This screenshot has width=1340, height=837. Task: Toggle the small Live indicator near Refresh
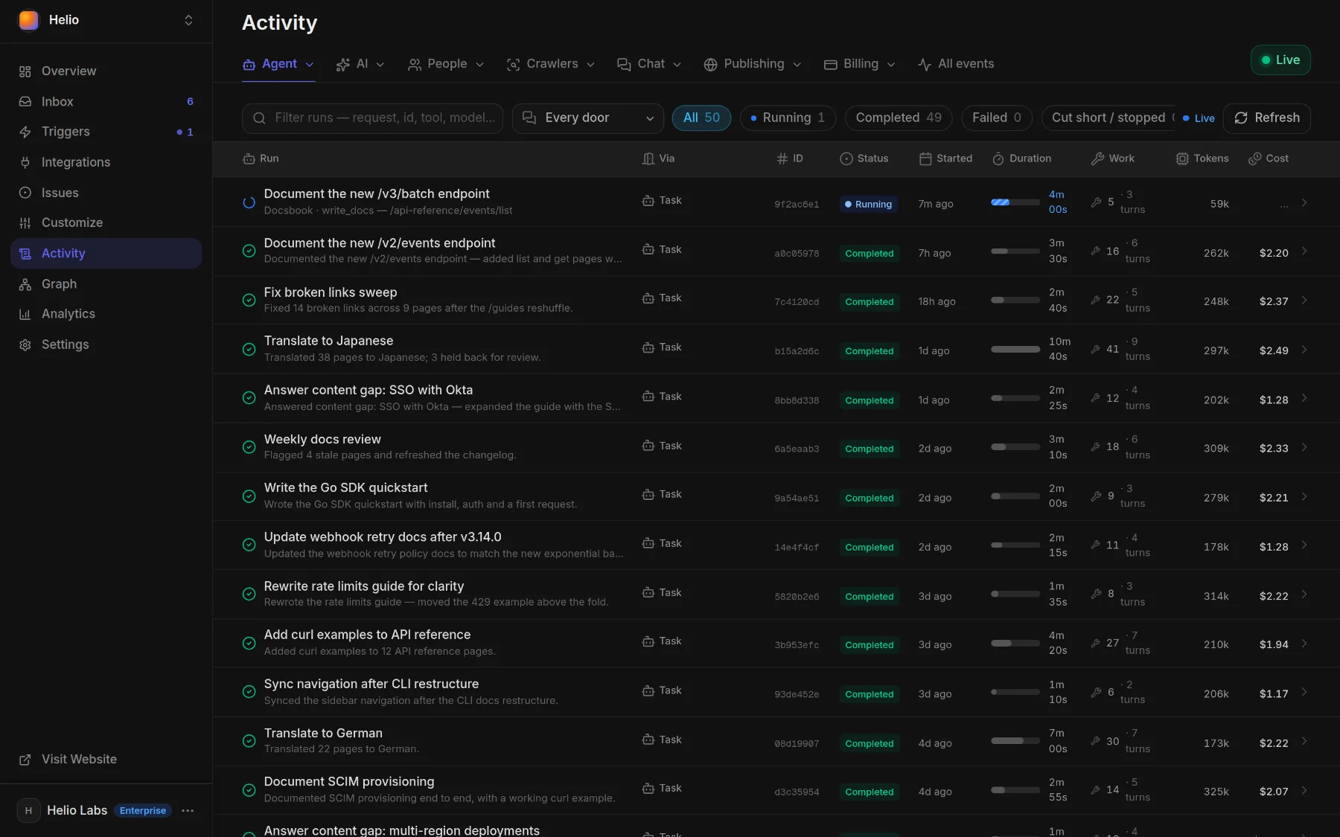1199,118
